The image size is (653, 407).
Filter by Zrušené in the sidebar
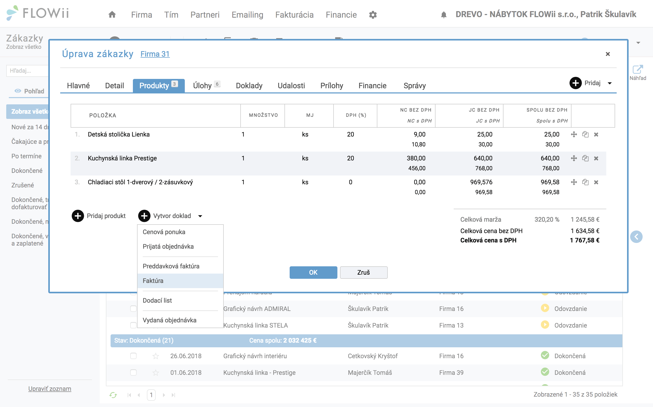point(23,185)
